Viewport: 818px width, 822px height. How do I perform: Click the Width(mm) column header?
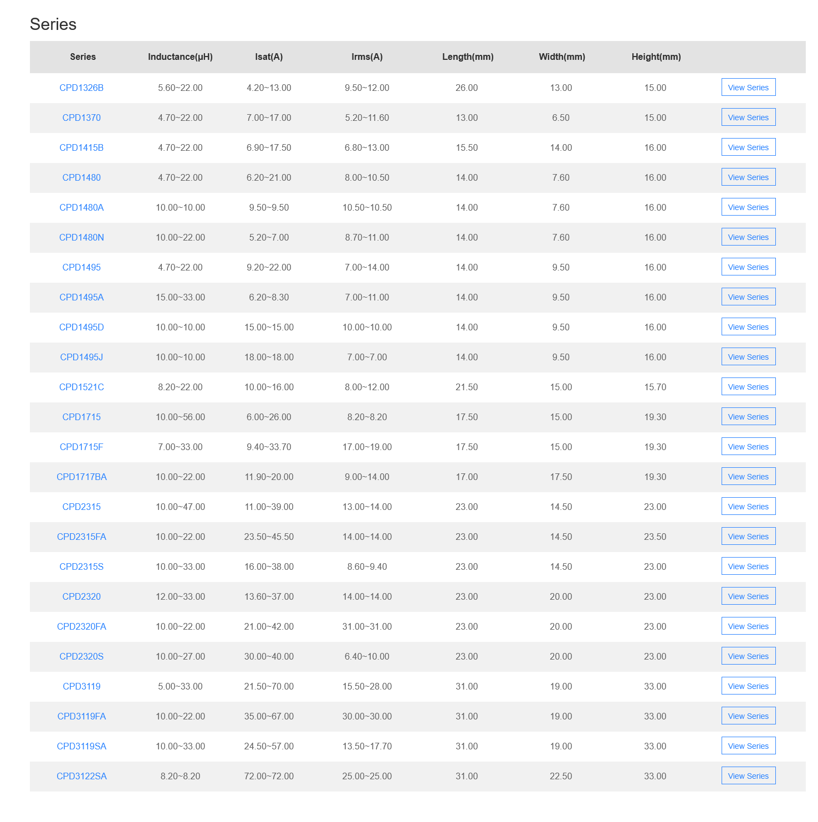(562, 57)
